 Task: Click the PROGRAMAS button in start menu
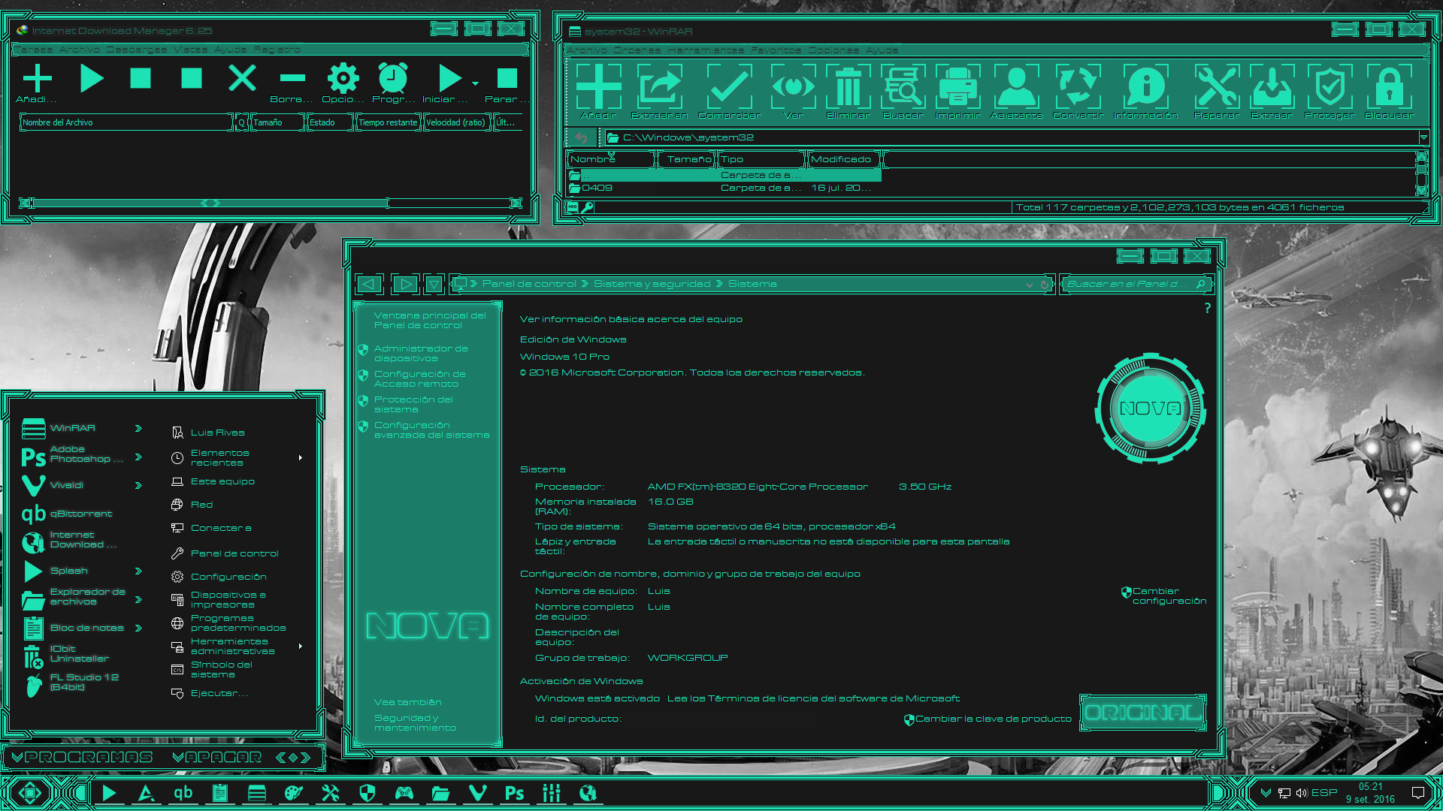83,757
